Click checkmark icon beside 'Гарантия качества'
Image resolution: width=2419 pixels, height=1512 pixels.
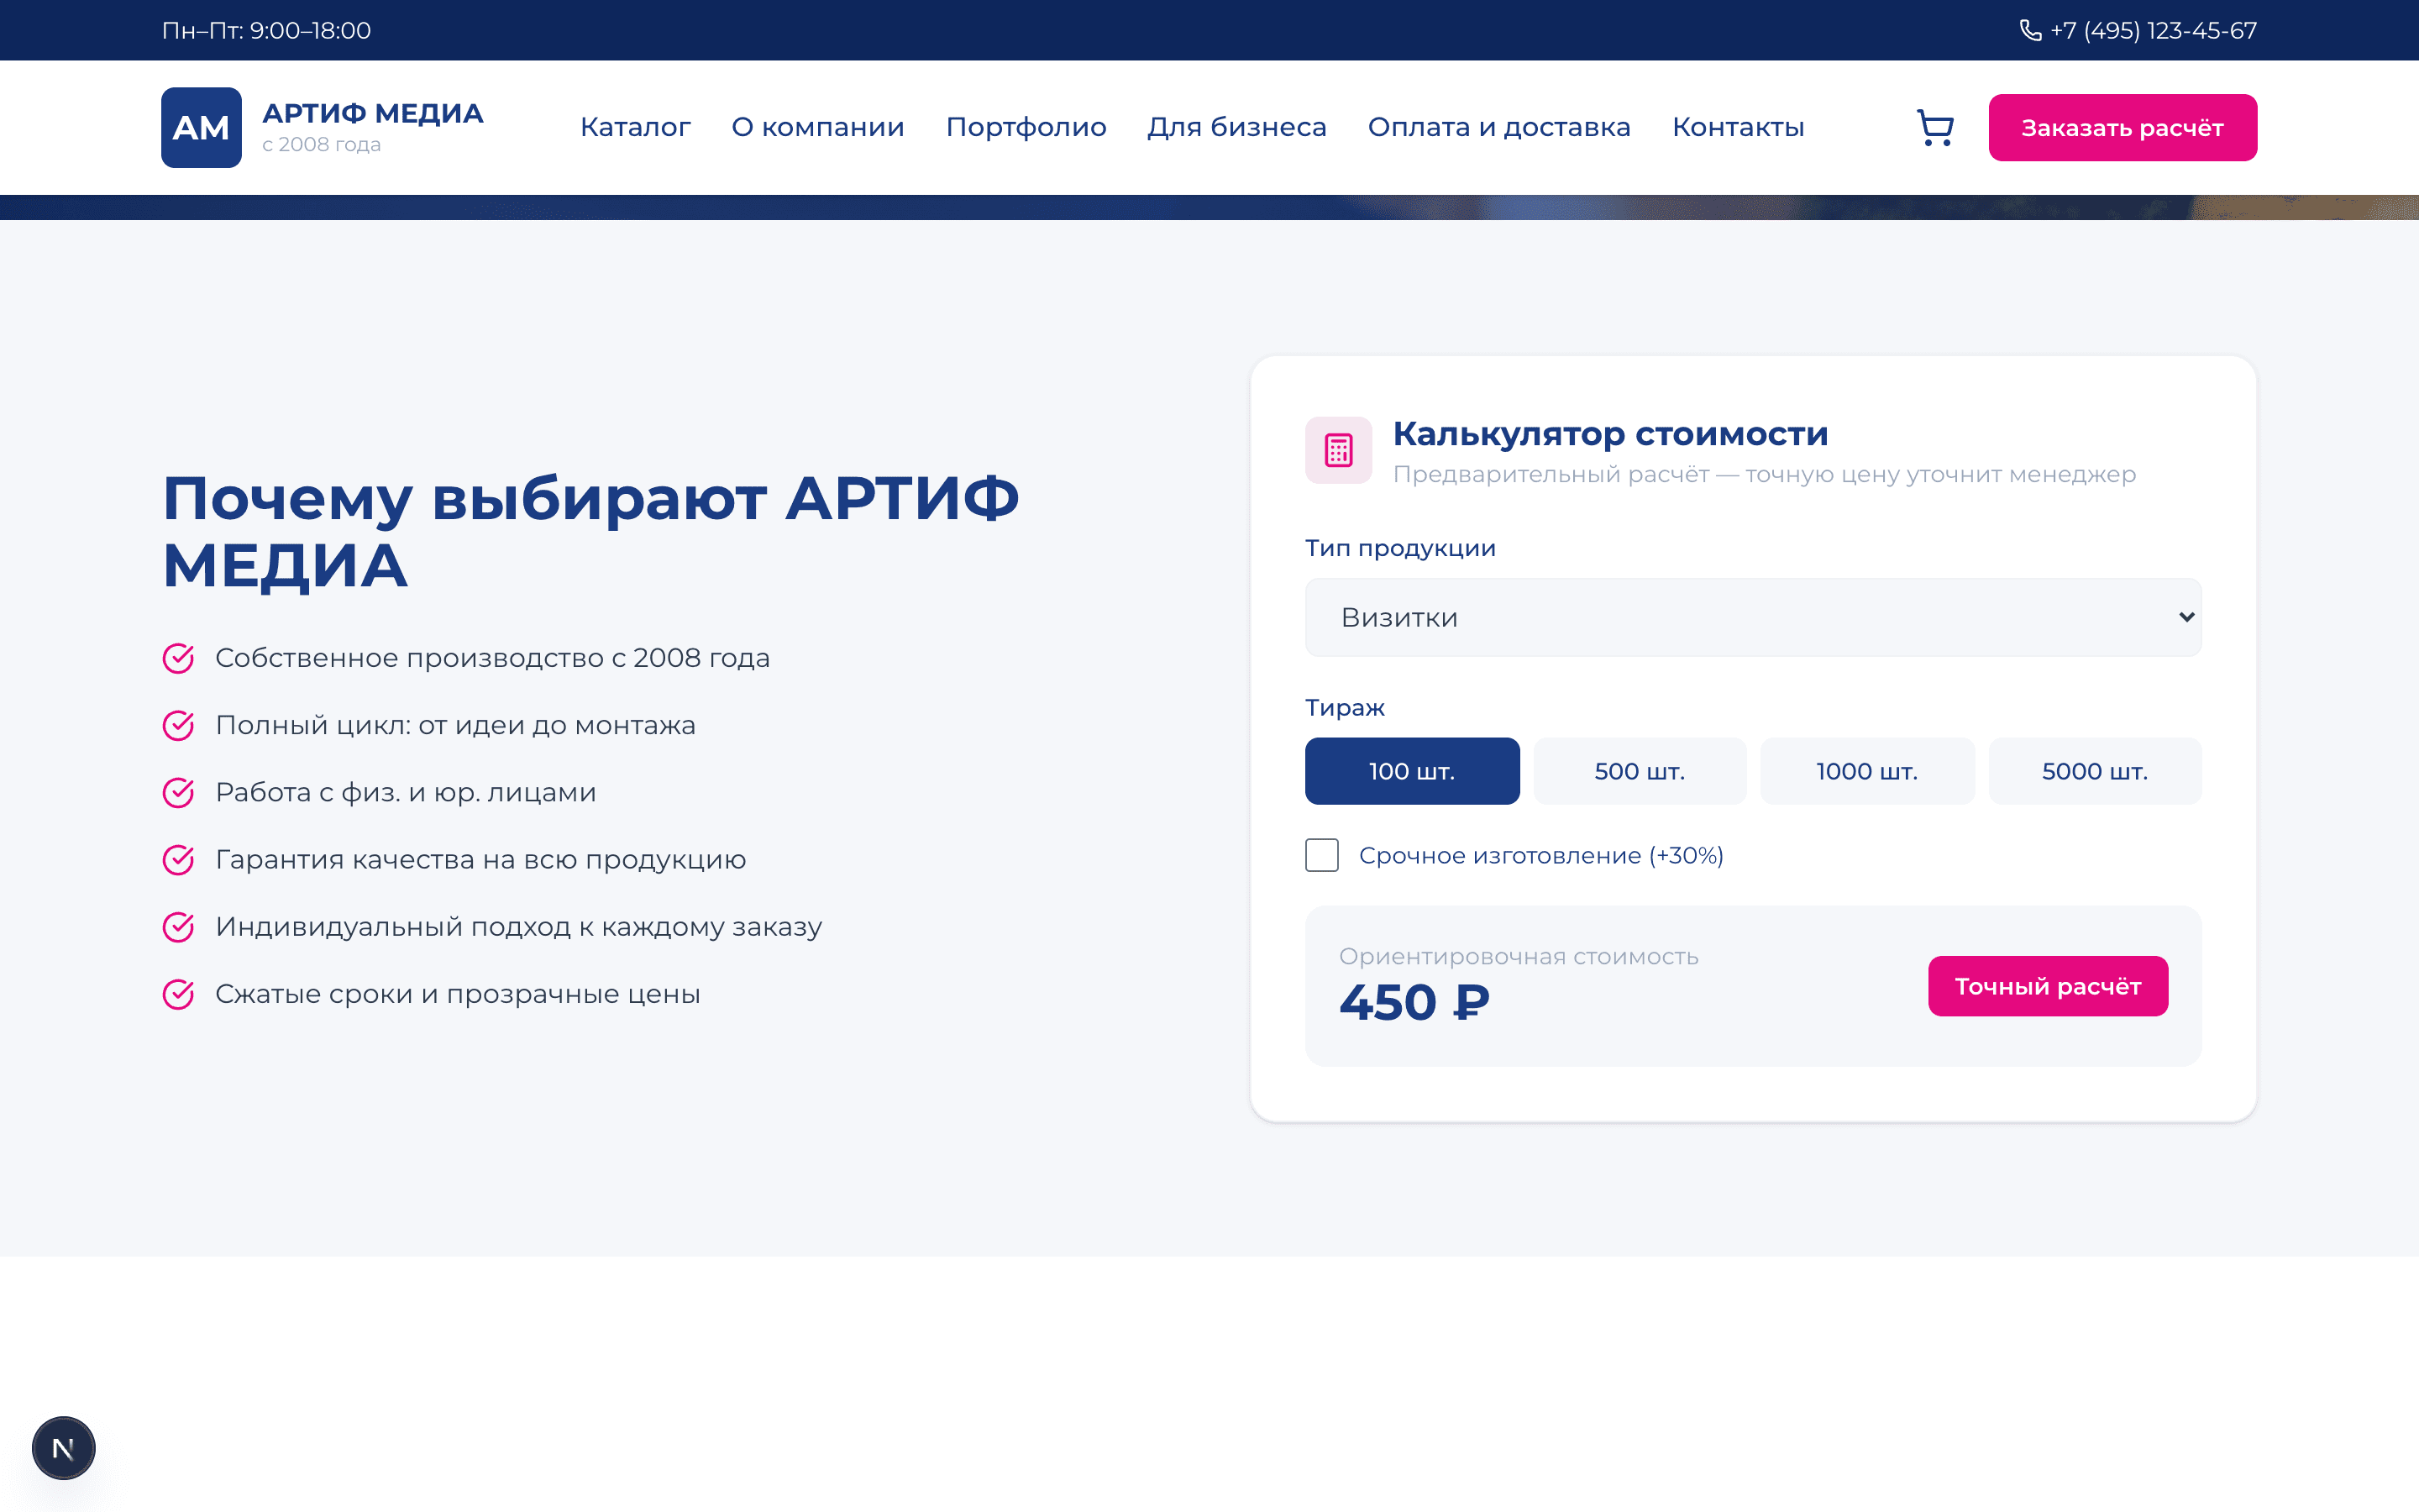click(178, 860)
